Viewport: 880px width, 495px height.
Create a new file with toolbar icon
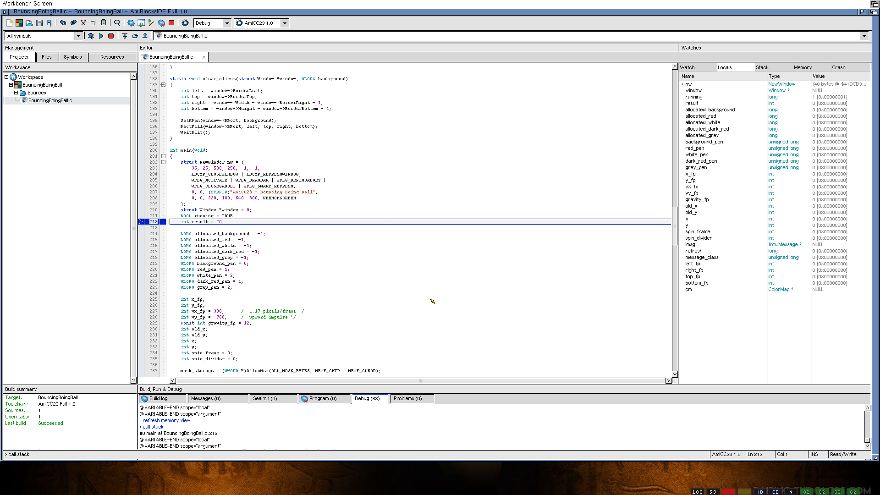[9, 23]
